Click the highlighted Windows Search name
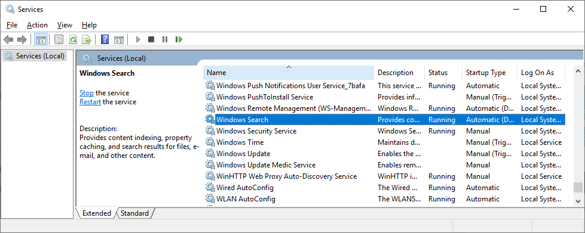This screenshot has width=585, height=233. [242, 119]
